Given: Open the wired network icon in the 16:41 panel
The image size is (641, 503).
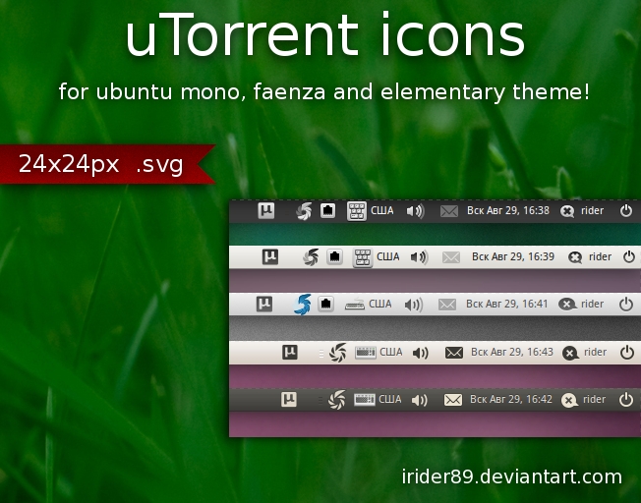Looking at the screenshot, I should coord(325,304).
